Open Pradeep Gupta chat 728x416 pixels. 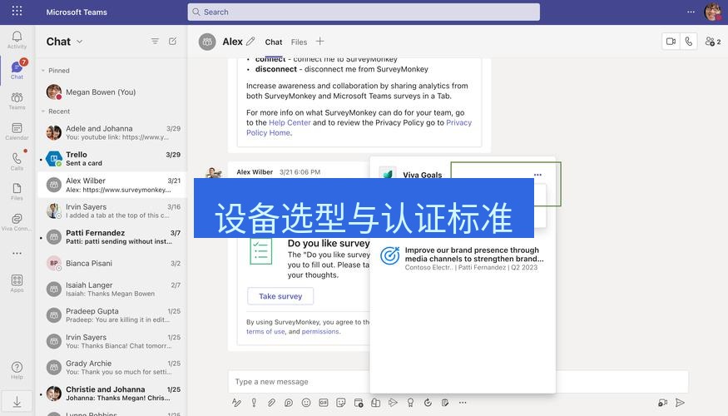coord(111,315)
